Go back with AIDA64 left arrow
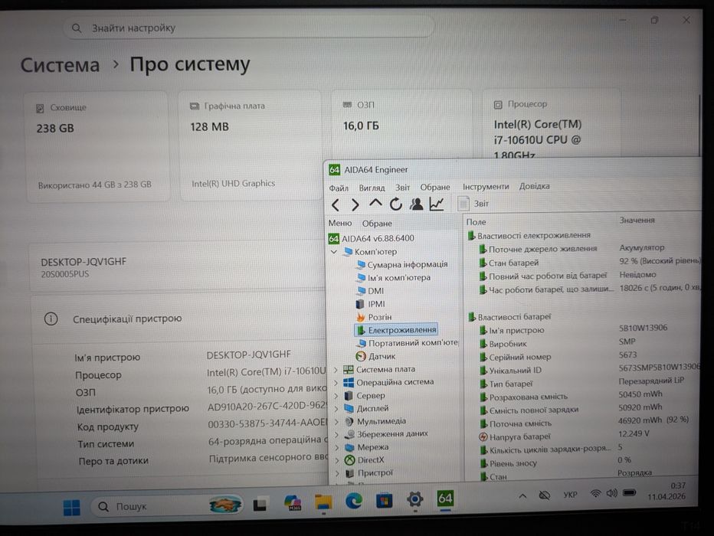Screen dimensions: 714x536 coord(336,205)
